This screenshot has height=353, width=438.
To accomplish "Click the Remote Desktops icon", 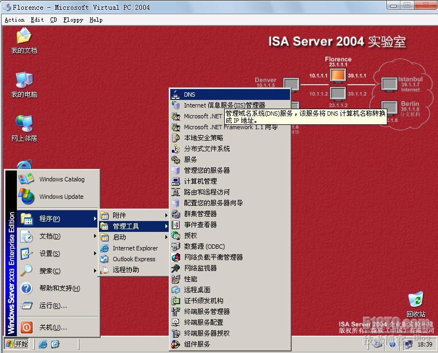I will tap(176, 290).
